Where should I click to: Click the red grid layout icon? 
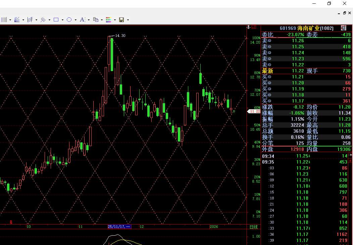254,27
